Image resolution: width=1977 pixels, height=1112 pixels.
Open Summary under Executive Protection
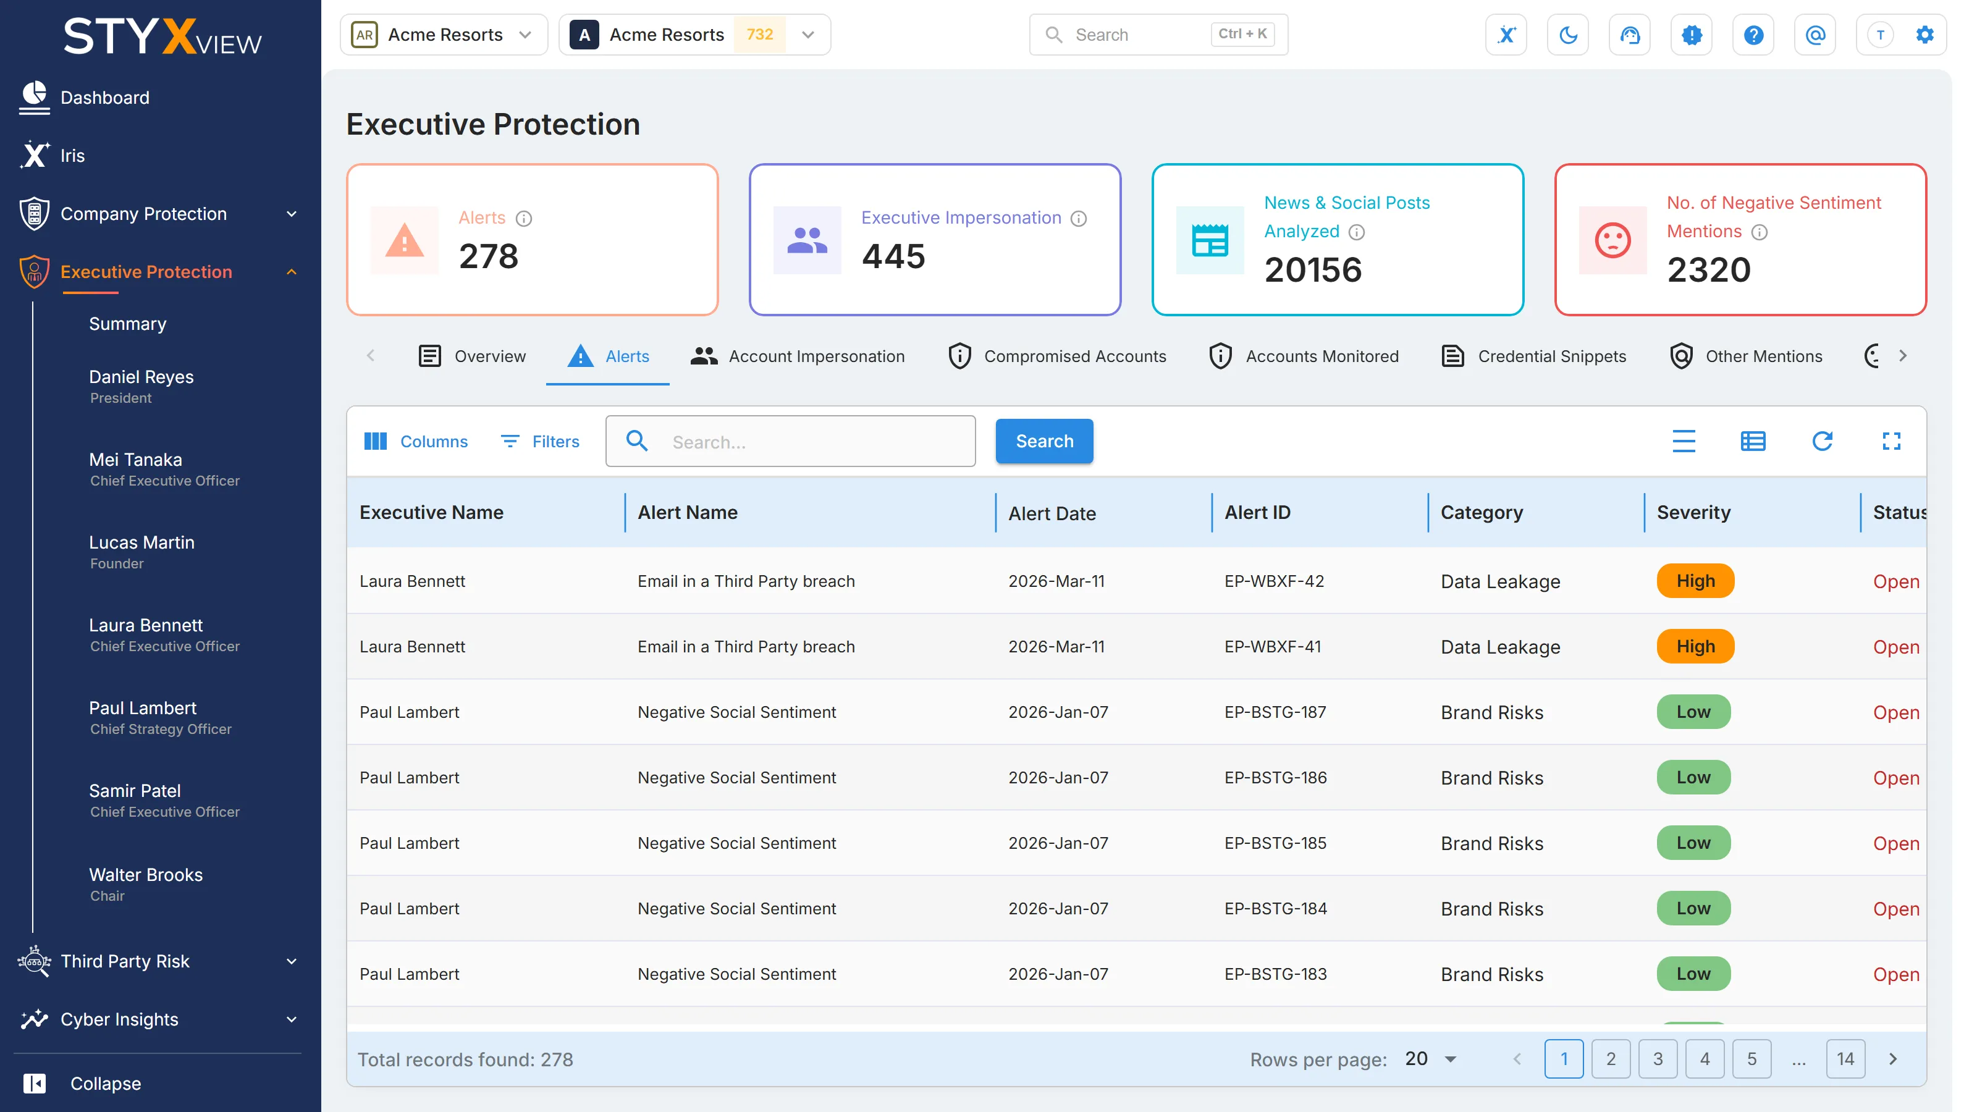(x=127, y=324)
